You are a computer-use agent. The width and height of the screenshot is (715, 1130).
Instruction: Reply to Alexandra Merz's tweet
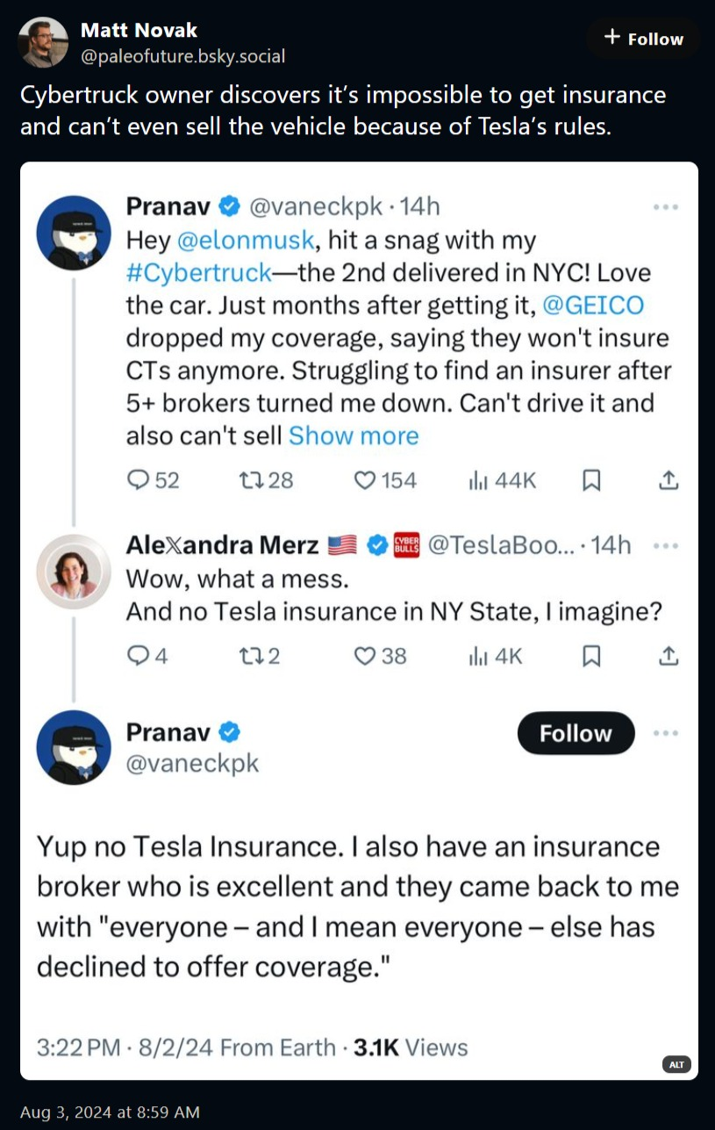tap(139, 656)
